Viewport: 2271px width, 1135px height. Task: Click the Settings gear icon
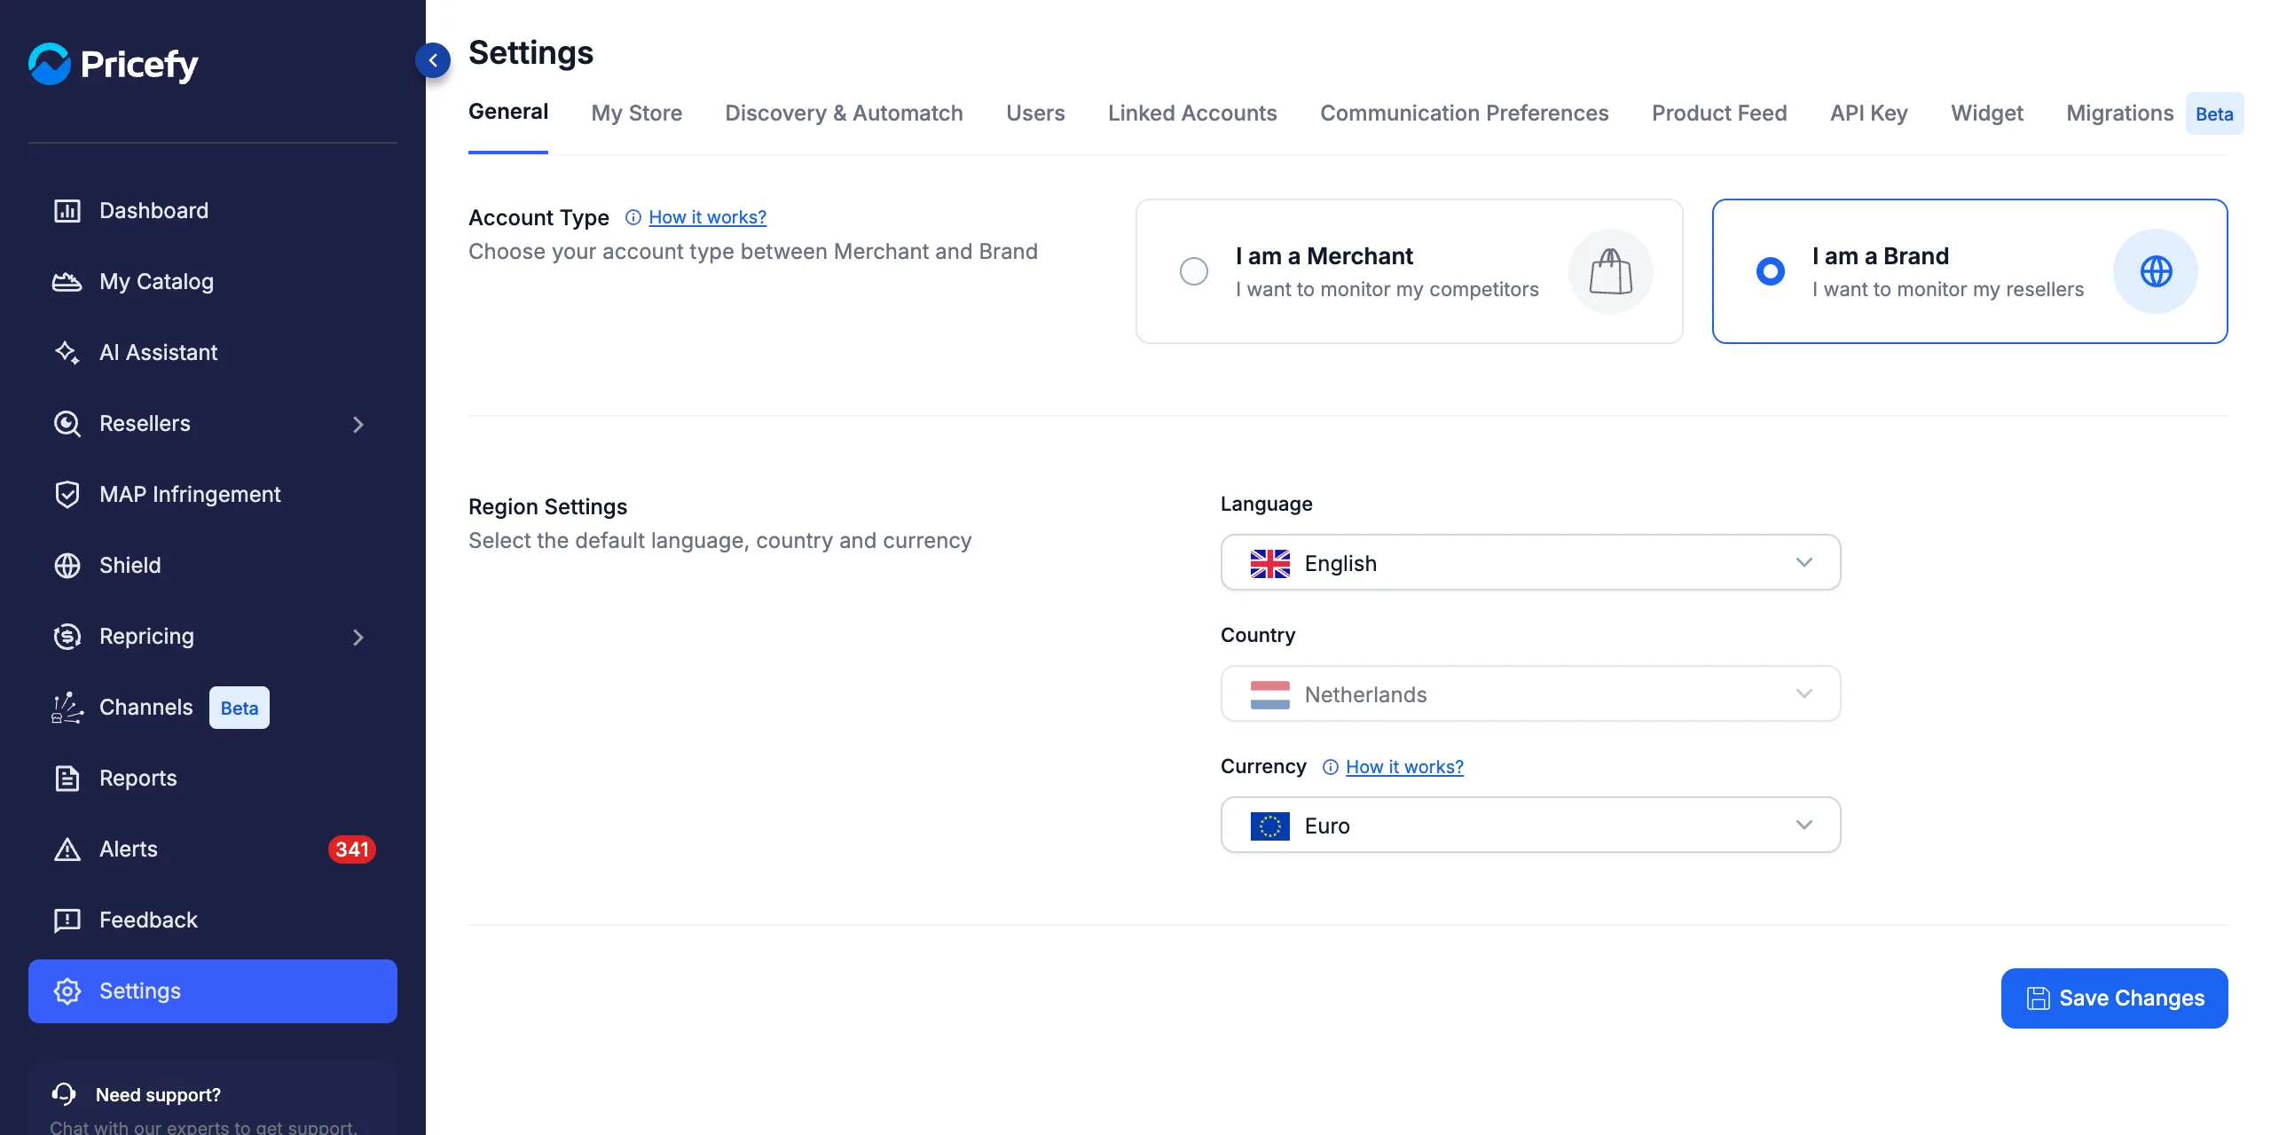click(67, 991)
